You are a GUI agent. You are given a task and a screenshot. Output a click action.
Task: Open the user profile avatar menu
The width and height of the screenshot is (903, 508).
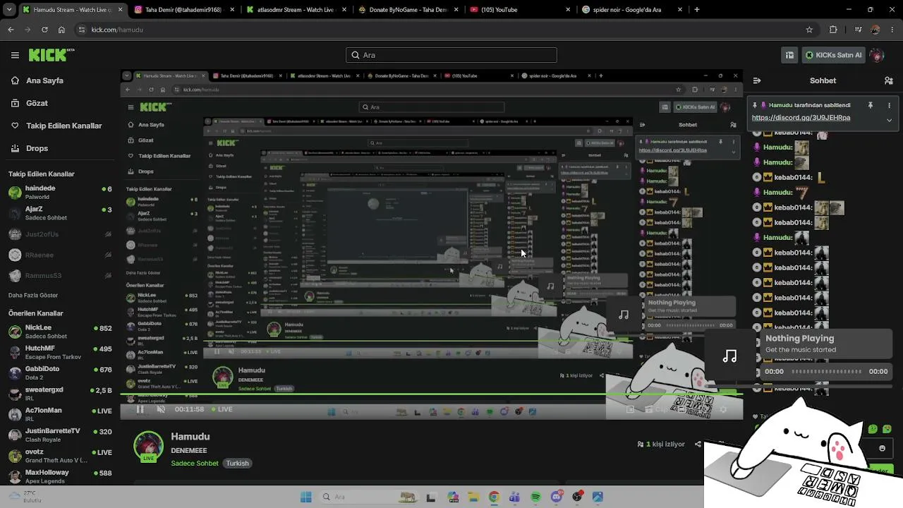pos(877,55)
